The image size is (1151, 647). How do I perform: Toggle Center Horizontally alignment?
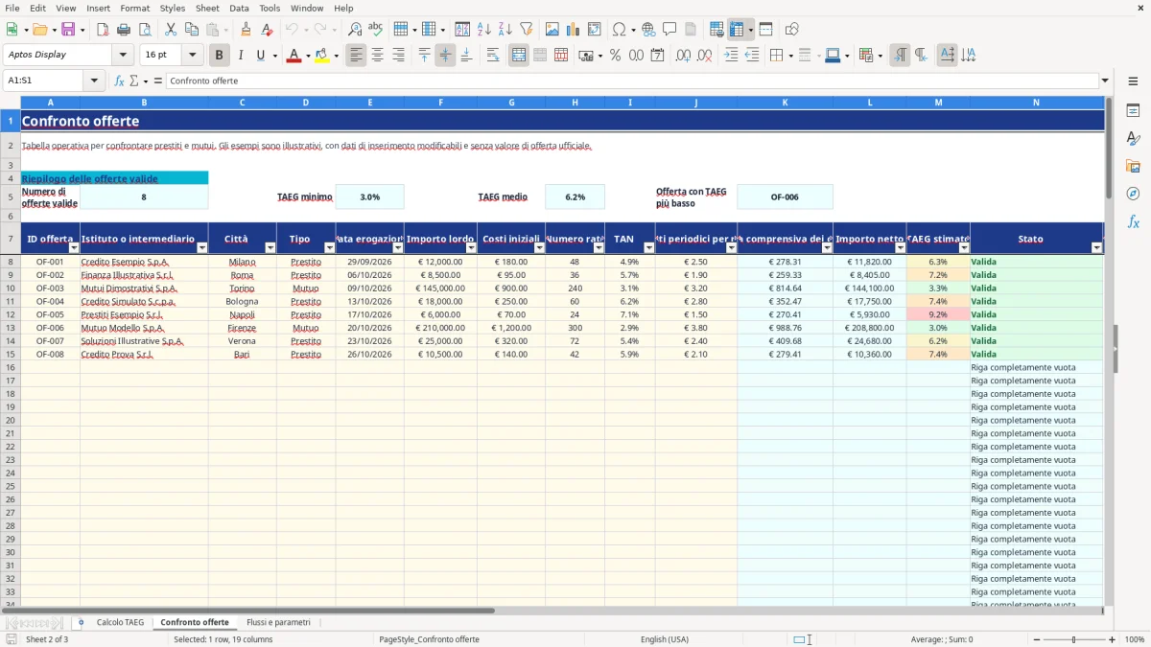click(378, 56)
